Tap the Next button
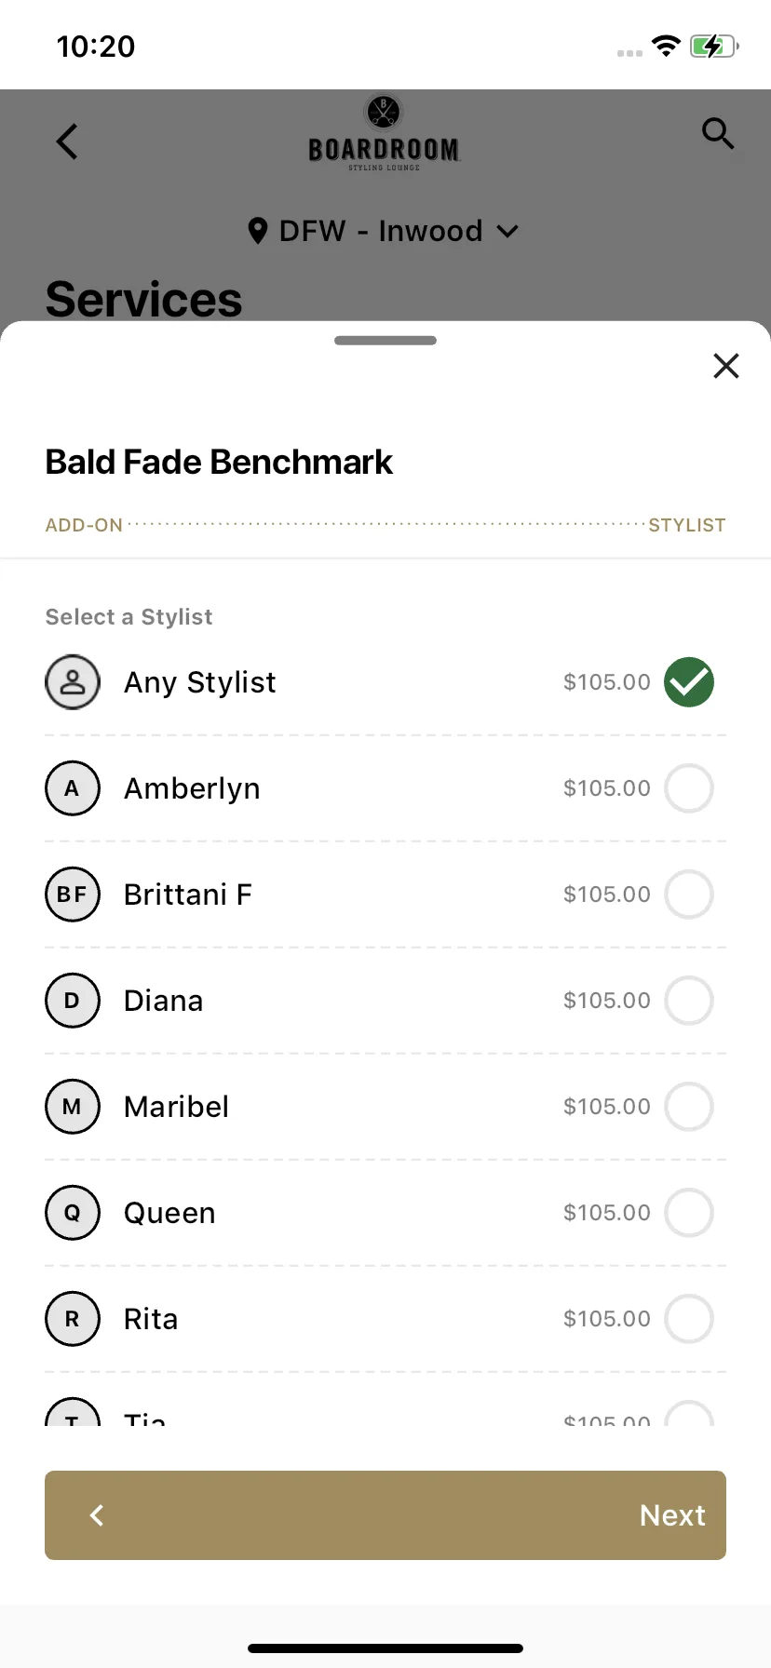This screenshot has height=1668, width=771. point(672,1515)
